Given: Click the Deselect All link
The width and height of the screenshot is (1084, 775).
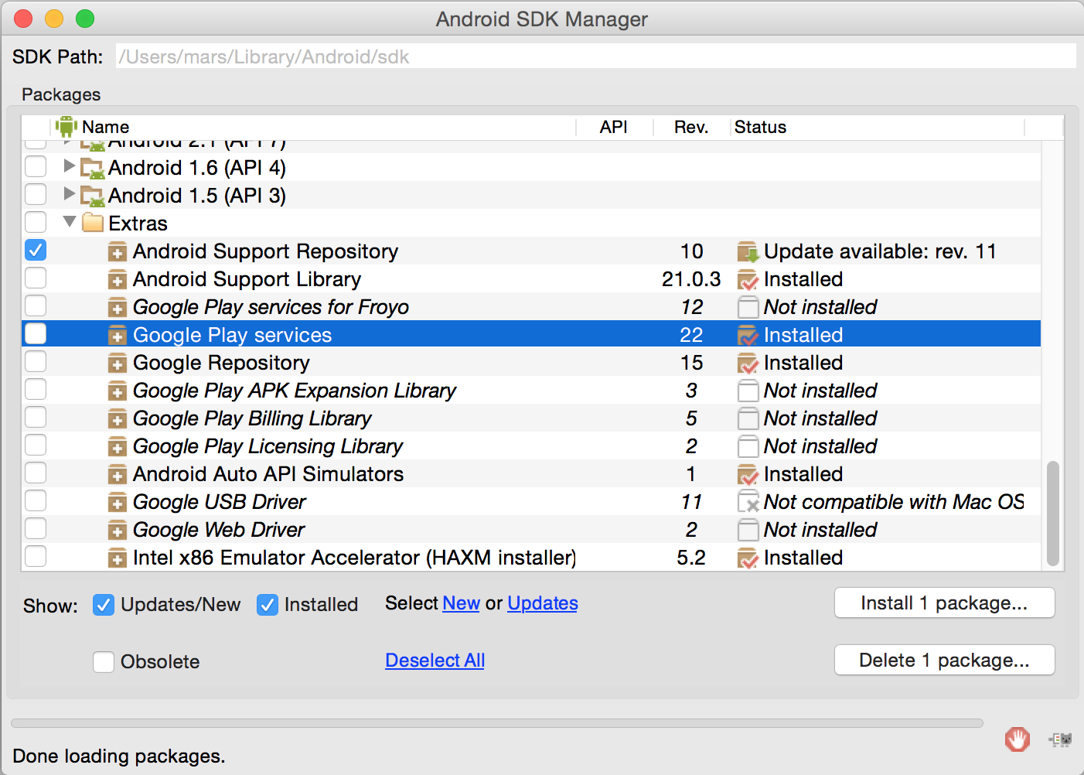Looking at the screenshot, I should click(435, 661).
